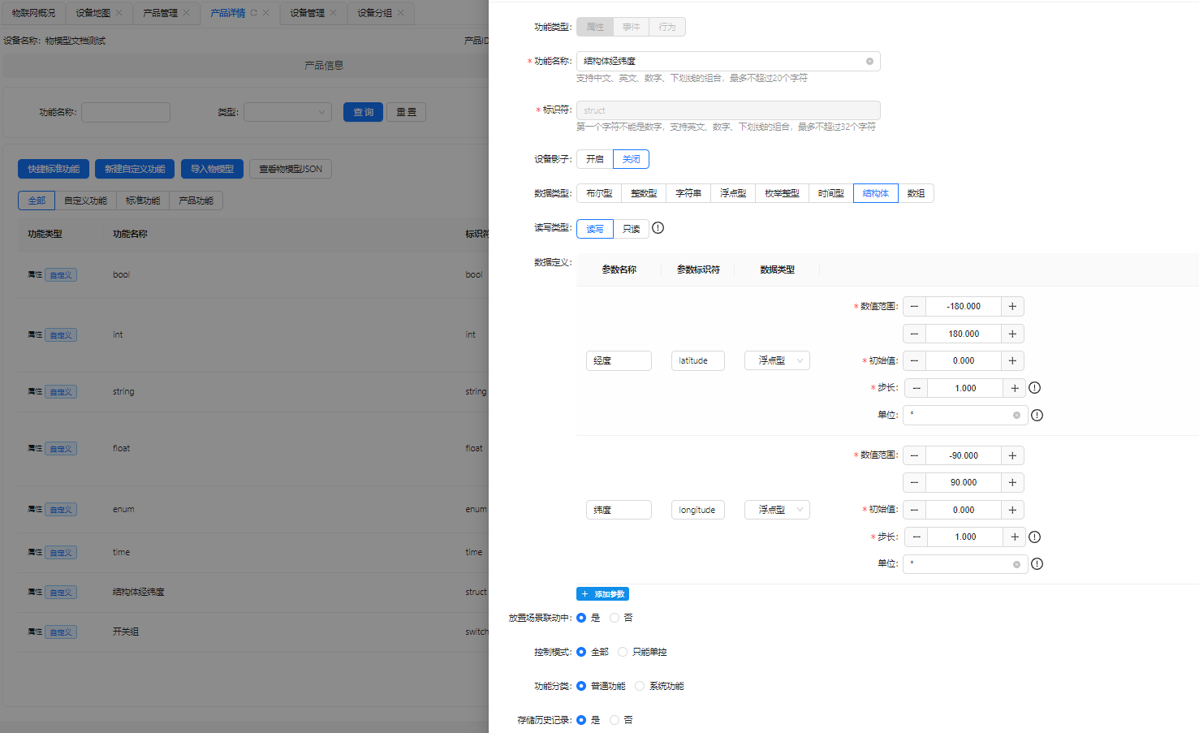Click the info icon next to 经度 步长

click(x=1035, y=388)
